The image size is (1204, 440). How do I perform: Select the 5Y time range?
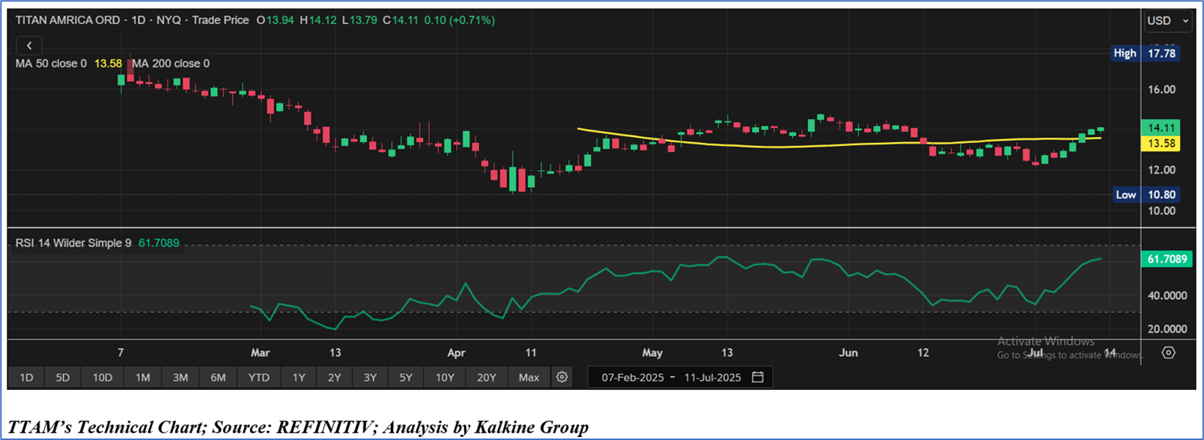(406, 377)
